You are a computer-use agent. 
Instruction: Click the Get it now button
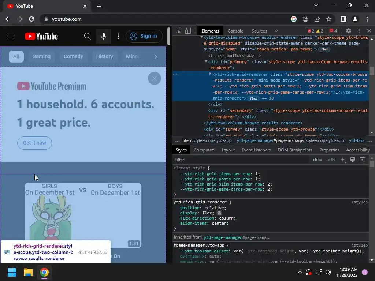[x=34, y=143]
